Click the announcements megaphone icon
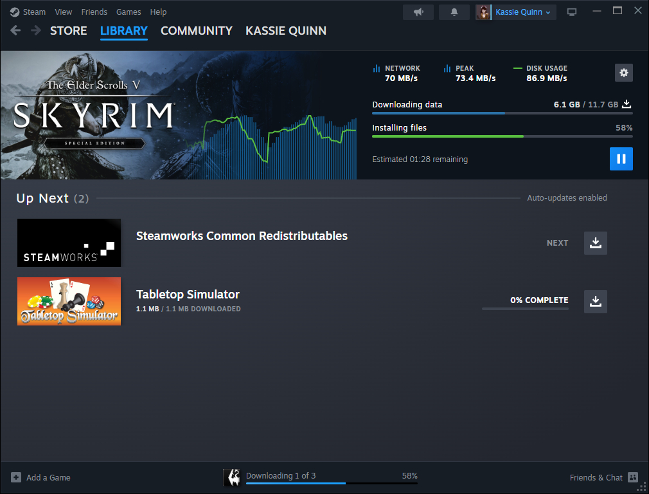 [418, 12]
